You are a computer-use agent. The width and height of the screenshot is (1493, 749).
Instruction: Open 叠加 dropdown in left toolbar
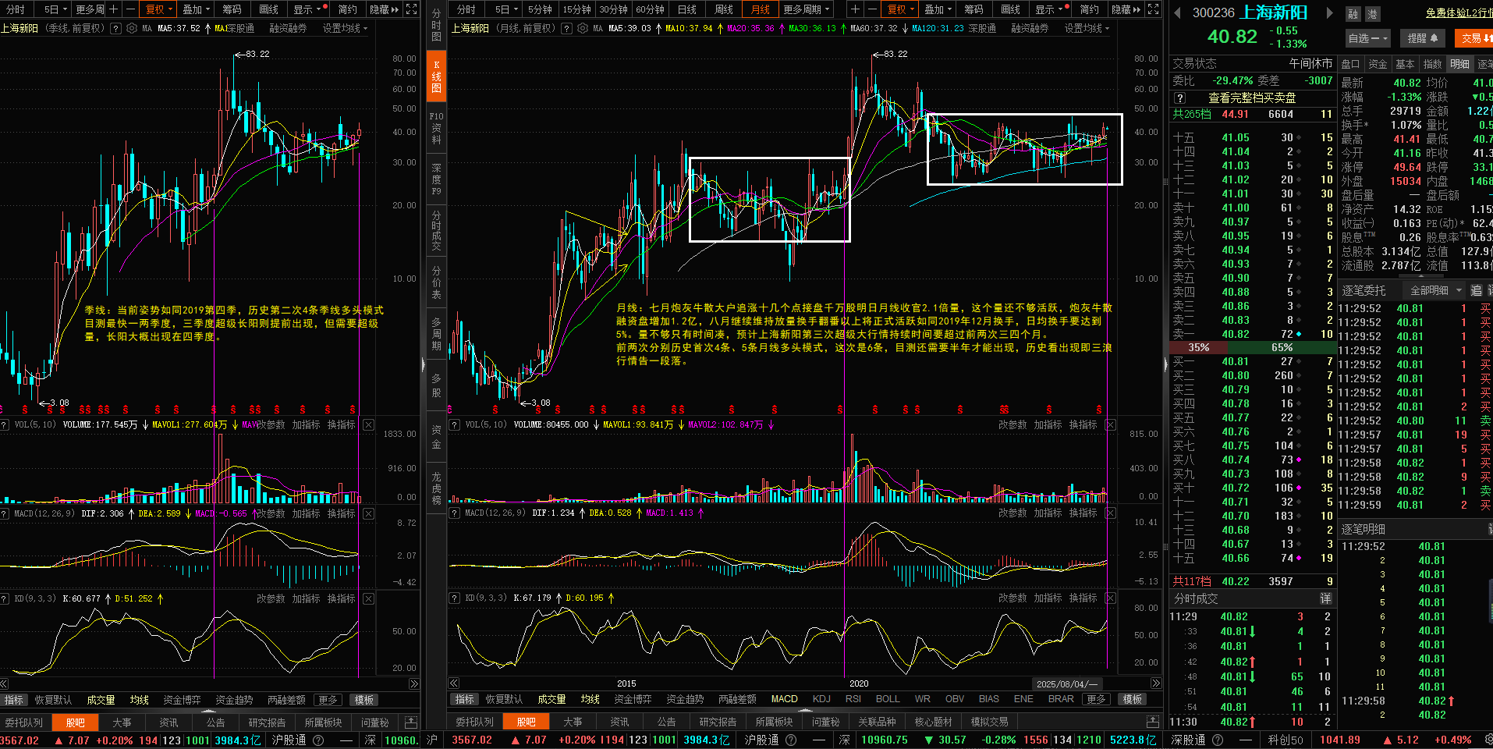pos(197,9)
